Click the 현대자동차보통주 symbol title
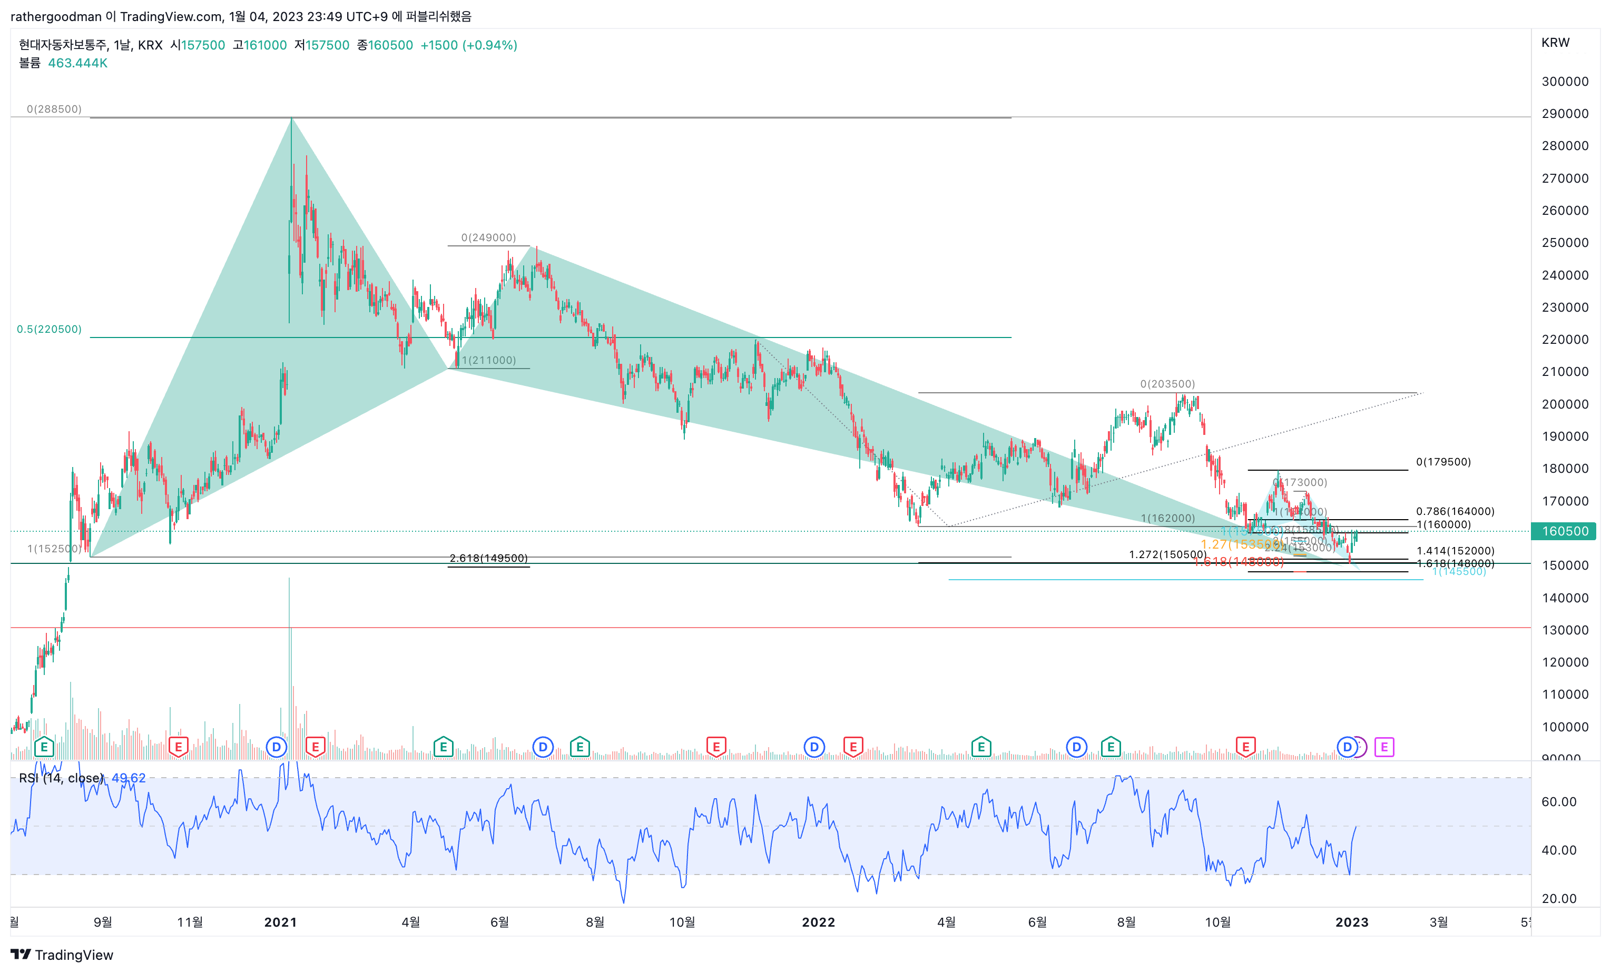Screen dimensions: 1611x973 pyautogui.click(x=63, y=45)
